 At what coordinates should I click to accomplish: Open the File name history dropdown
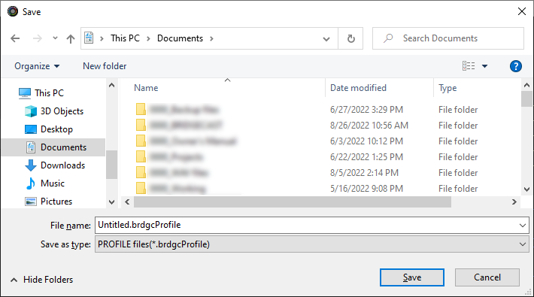(523, 226)
